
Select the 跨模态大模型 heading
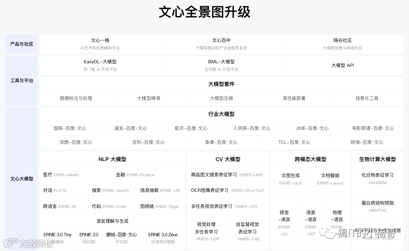click(x=311, y=159)
